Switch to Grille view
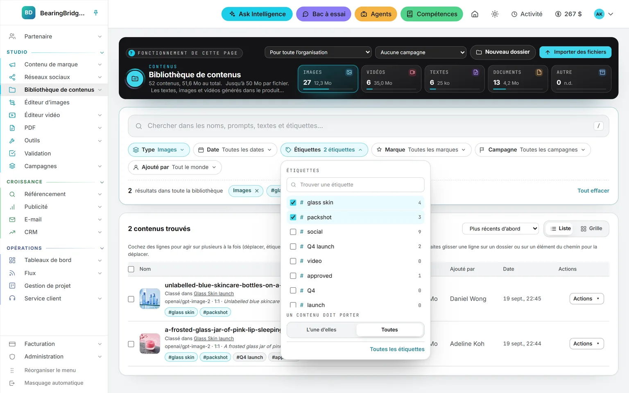 (x=591, y=228)
